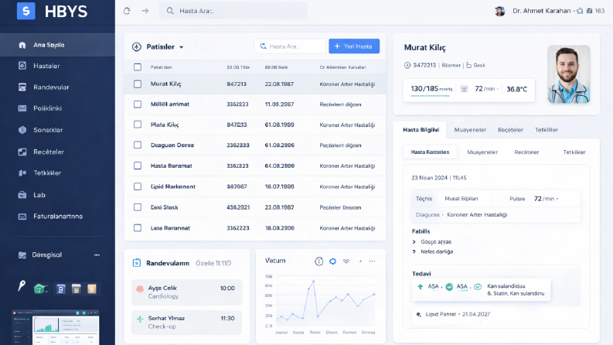Switch to upper Reçételer tab
The image size is (613, 345).
click(x=510, y=130)
